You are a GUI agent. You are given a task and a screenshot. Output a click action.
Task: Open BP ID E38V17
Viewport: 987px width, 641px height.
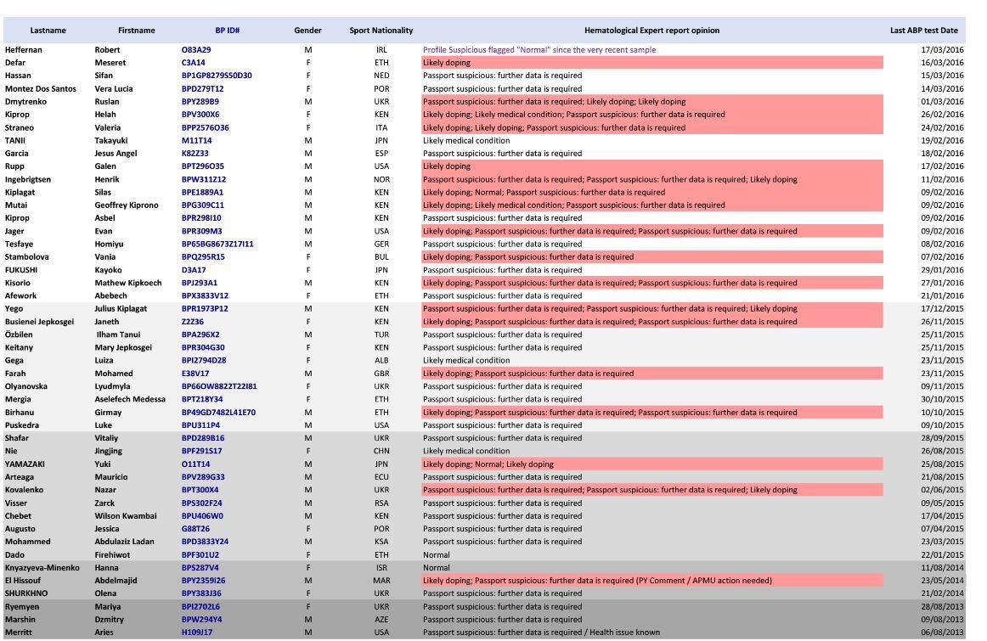coord(195,374)
